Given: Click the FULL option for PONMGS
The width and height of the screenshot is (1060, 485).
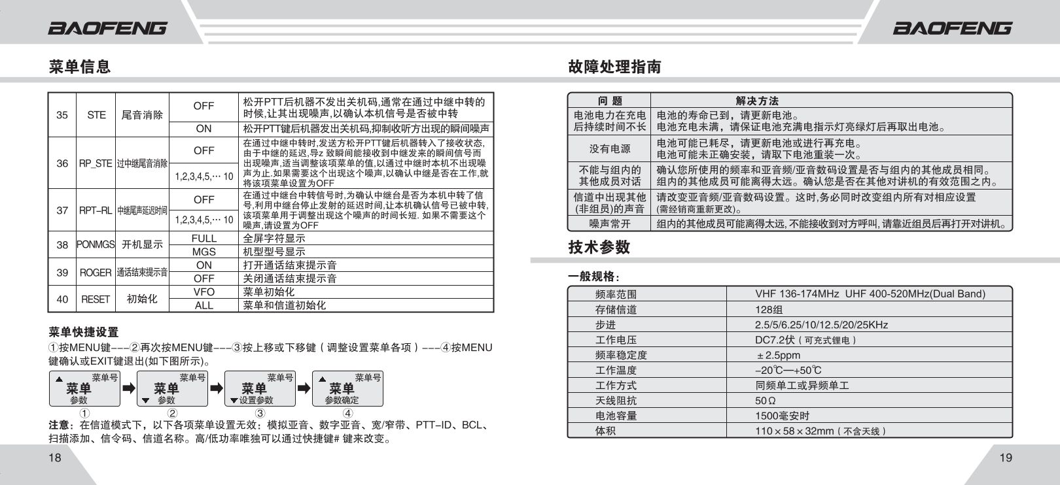Looking at the screenshot, I should [x=203, y=239].
